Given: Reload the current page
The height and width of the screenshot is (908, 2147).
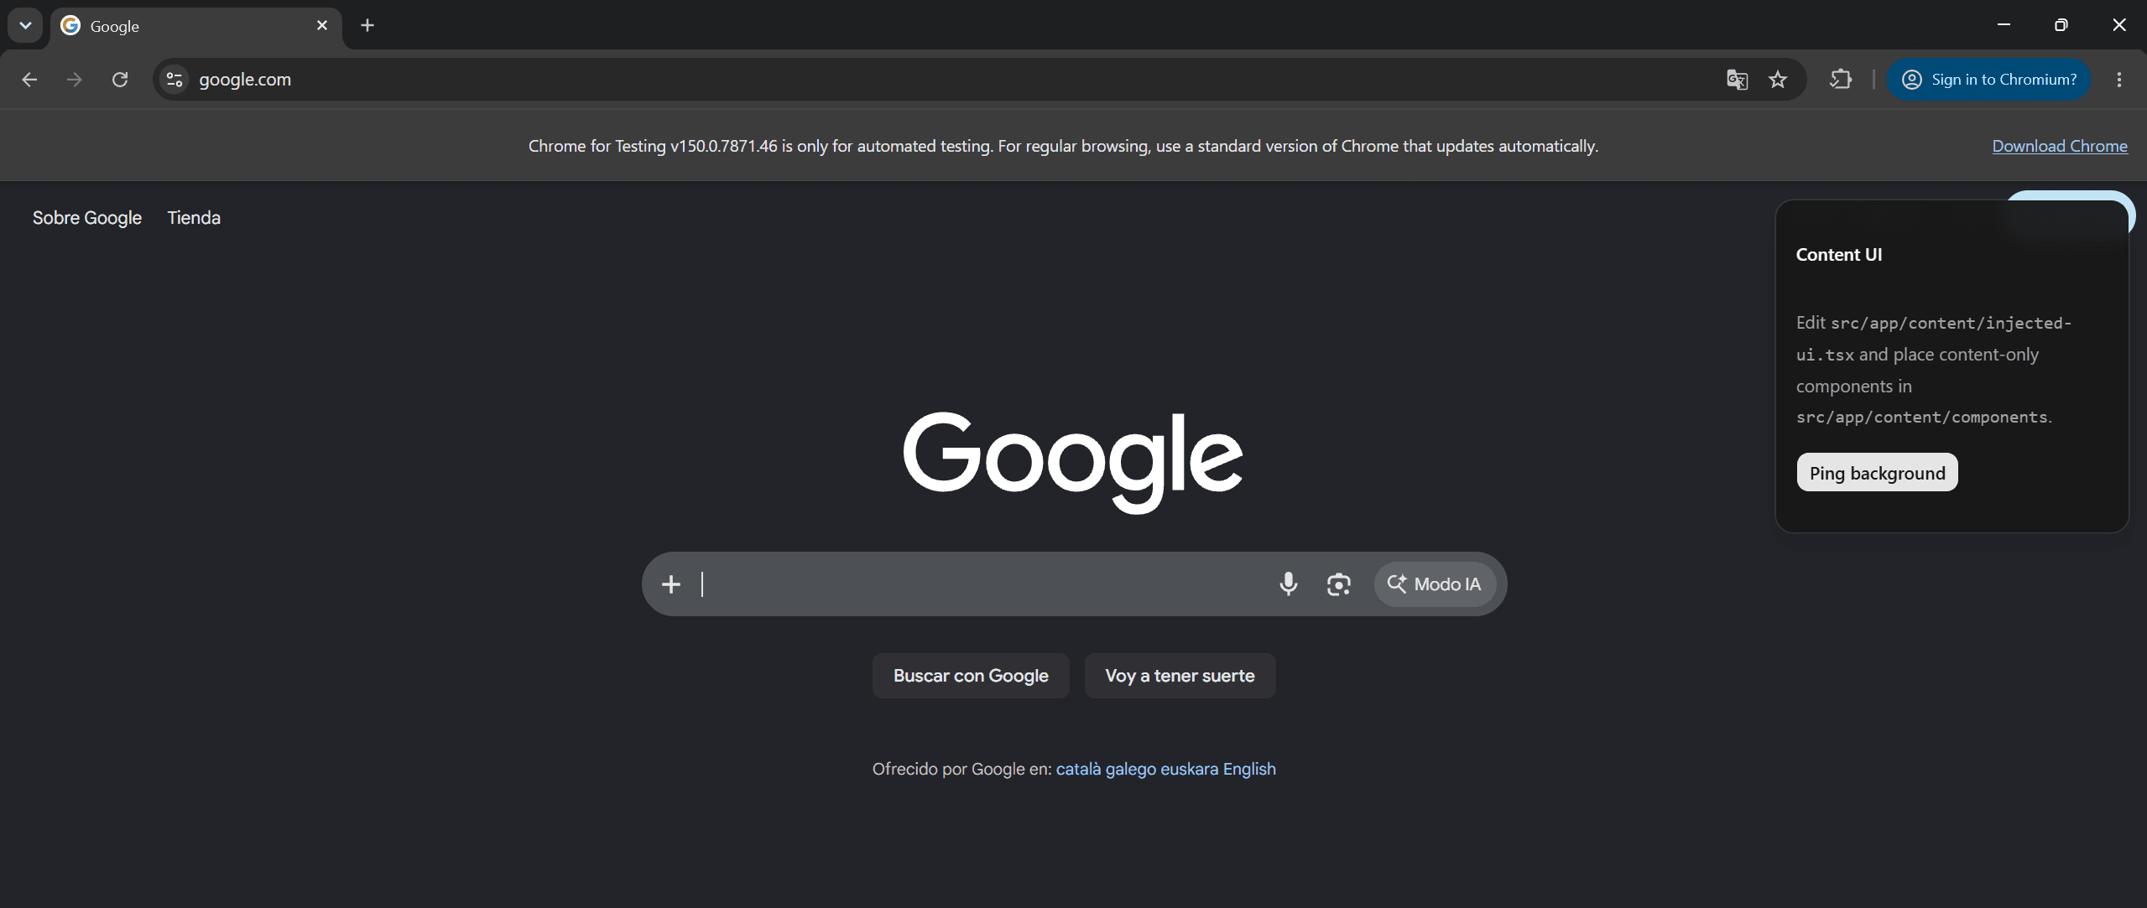Looking at the screenshot, I should (x=120, y=80).
